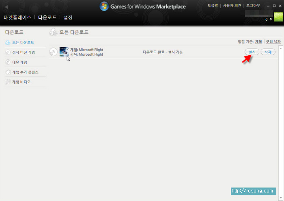The width and height of the screenshot is (284, 201).
Task: Click the Microsoft Flight game thumbnail
Action: (64, 52)
